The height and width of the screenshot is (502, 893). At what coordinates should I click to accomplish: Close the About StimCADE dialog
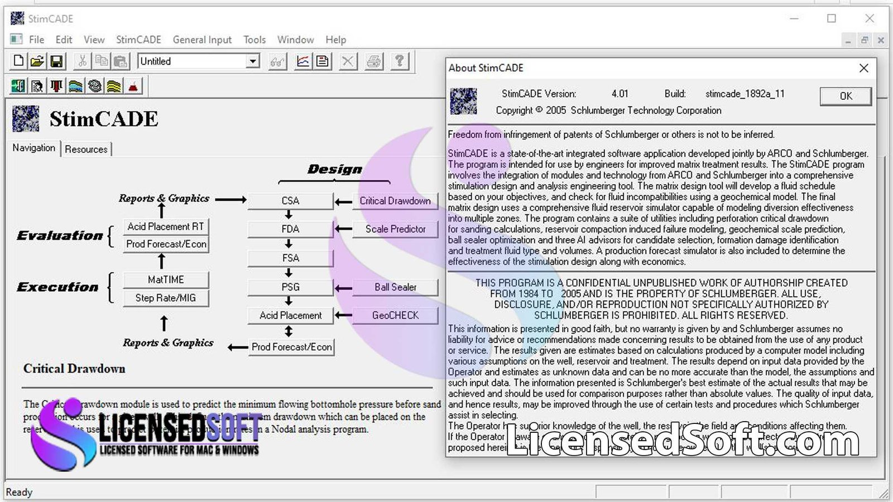(x=863, y=68)
